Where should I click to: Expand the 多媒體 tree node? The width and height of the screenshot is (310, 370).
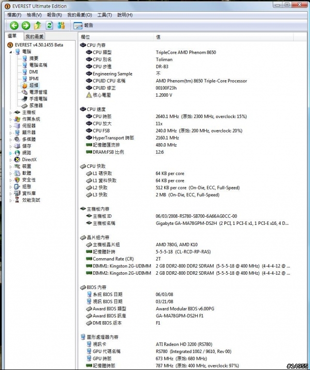pos(10,139)
